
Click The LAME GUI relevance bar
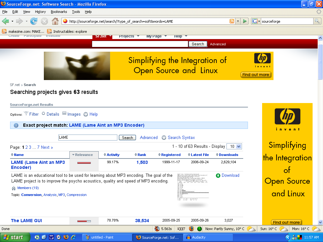84,221
